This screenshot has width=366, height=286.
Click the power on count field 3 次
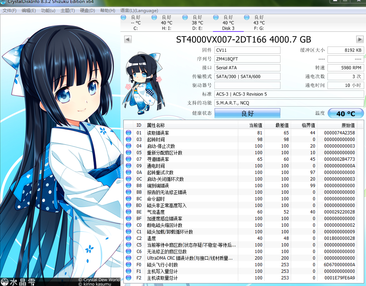[346, 77]
